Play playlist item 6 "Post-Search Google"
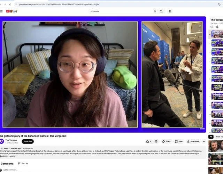This screenshot has width=223, height=174. click(217, 78)
